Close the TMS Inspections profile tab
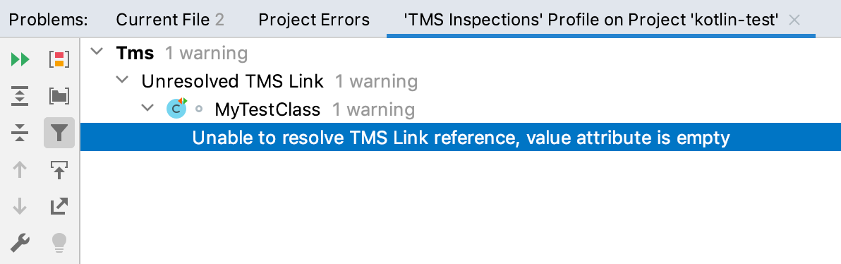This screenshot has width=841, height=264. [795, 20]
